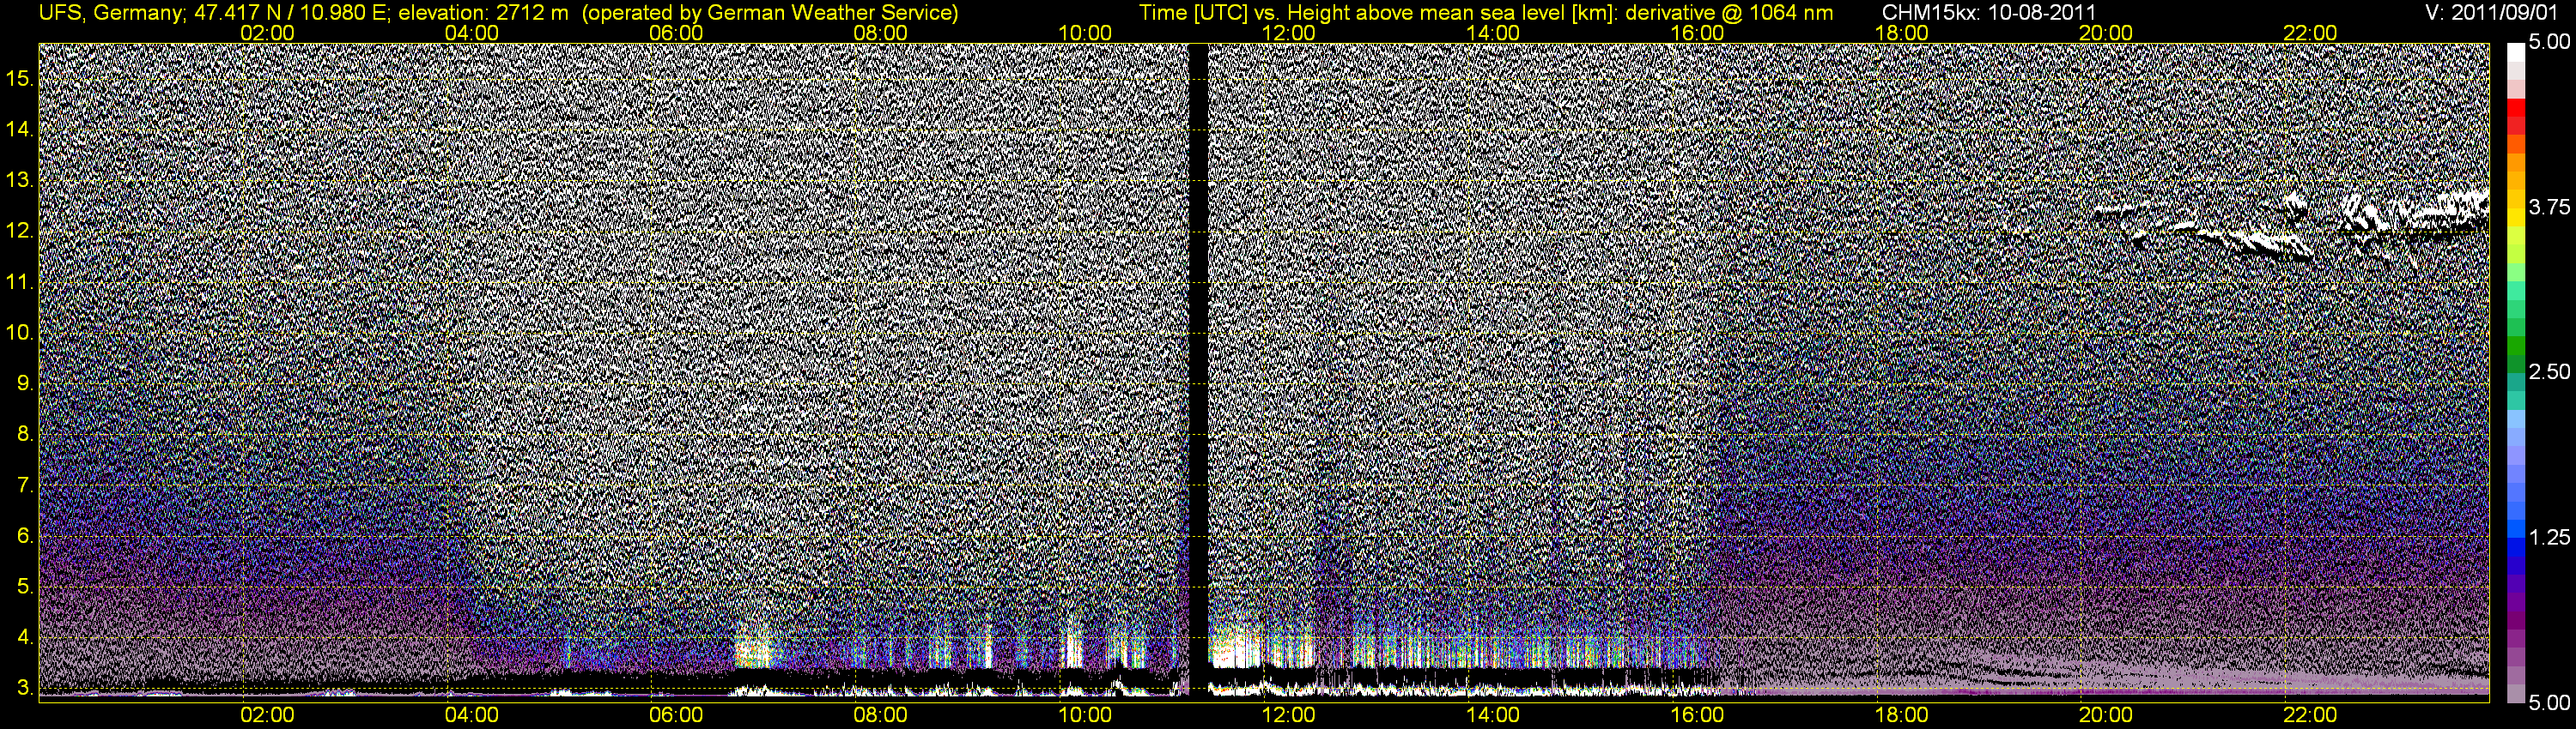The height and width of the screenshot is (729, 2576).
Task: Click the 06:00 label on the top time axis
Action: (676, 33)
